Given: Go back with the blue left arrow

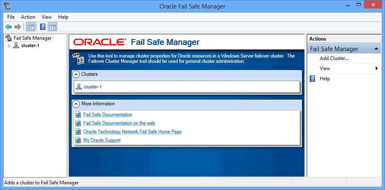Looking at the screenshot, I should point(9,27).
